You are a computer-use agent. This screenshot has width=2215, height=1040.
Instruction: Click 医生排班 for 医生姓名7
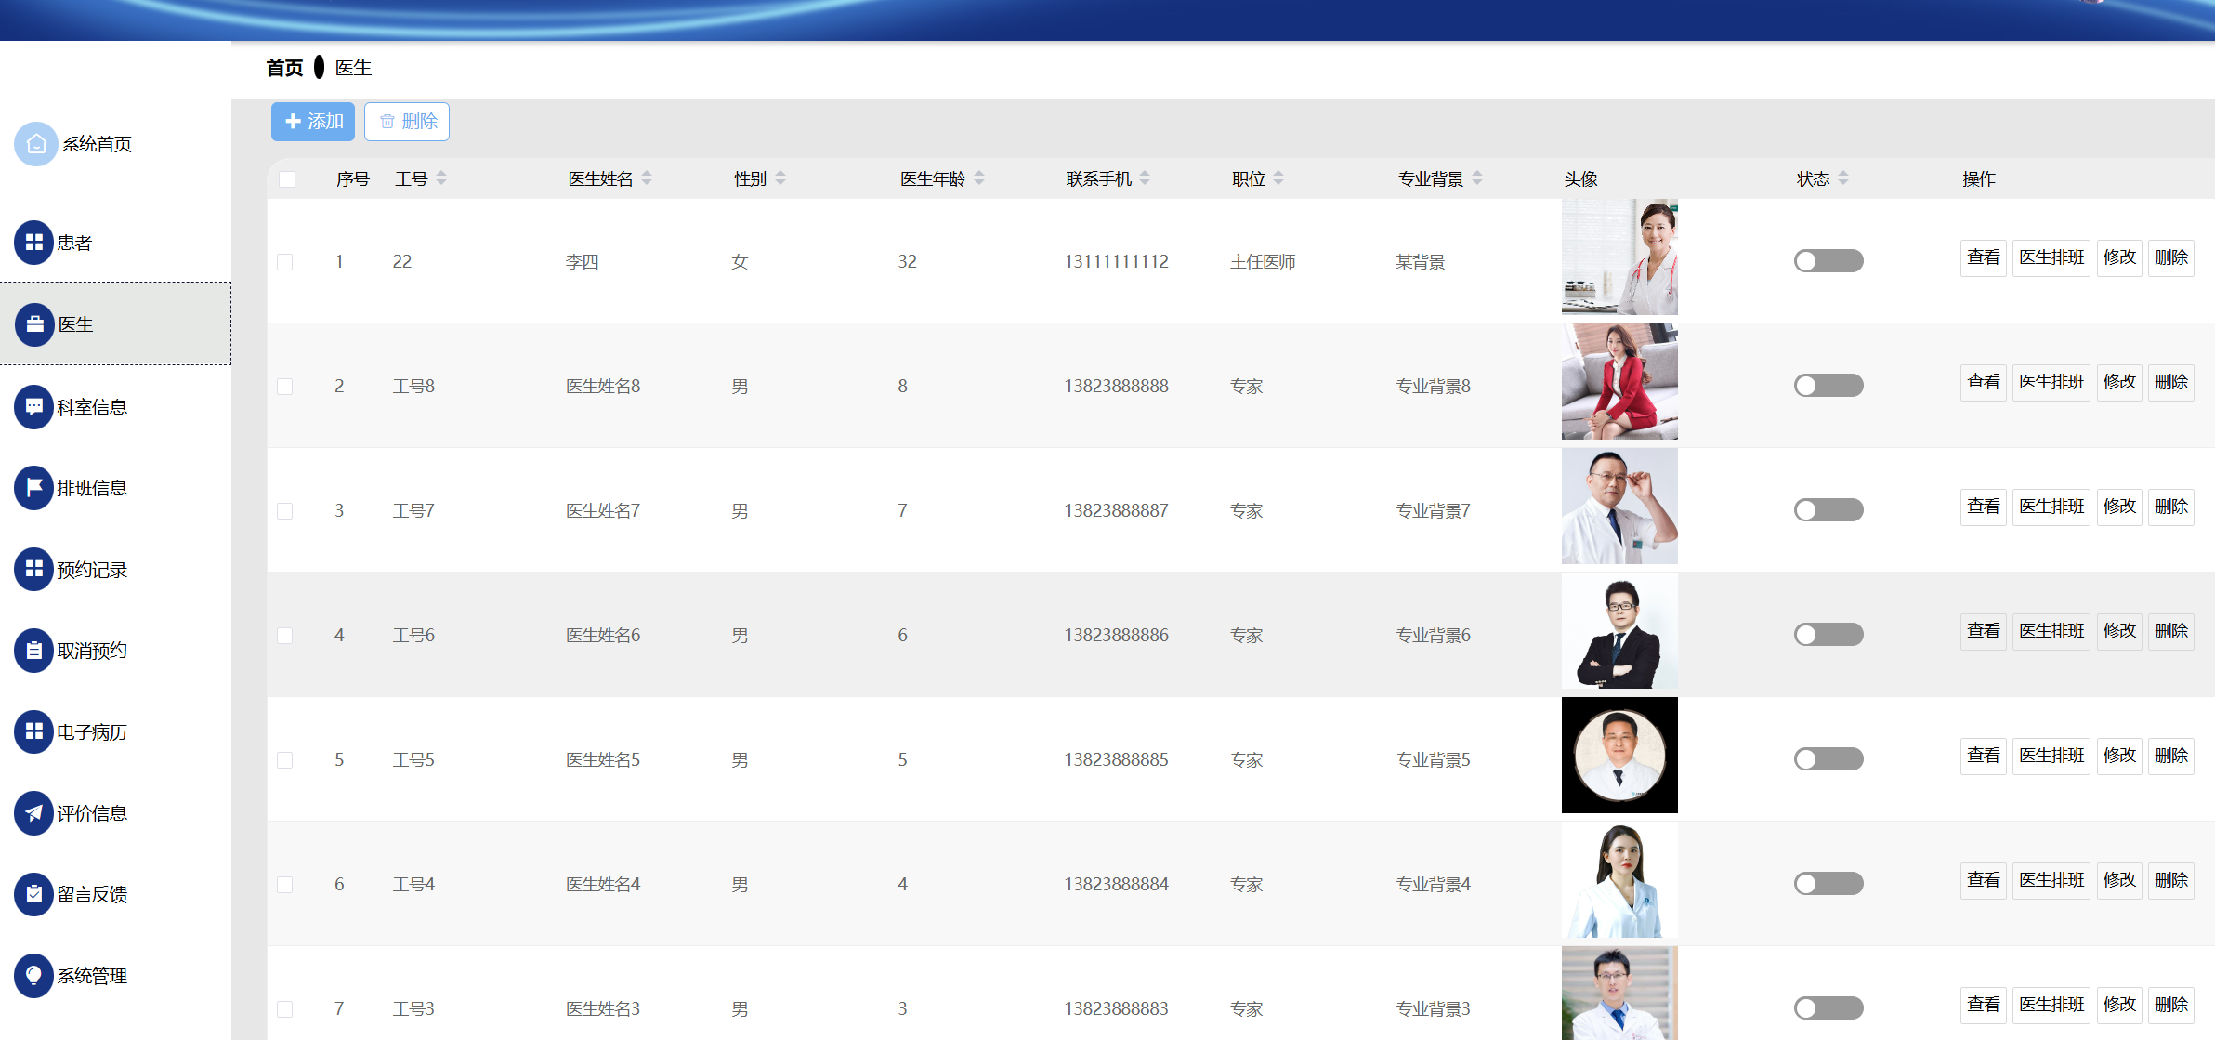2051,507
